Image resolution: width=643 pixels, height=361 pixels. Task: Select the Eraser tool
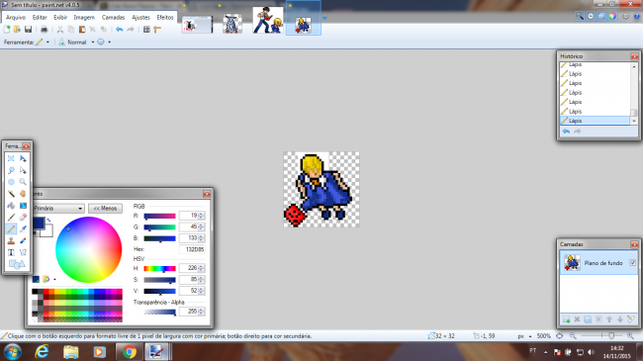23,217
